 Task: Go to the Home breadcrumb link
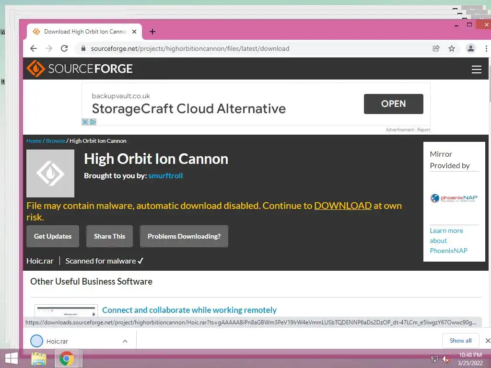click(34, 141)
